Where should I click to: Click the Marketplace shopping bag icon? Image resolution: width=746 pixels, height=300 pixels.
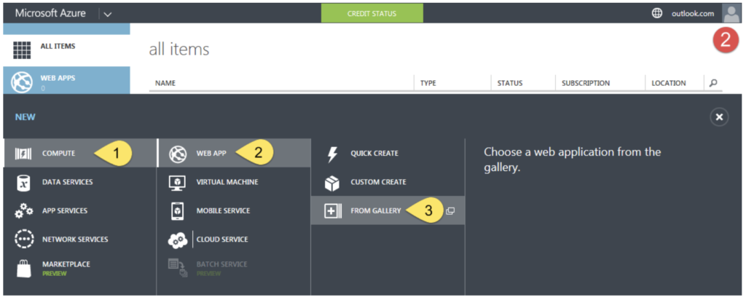(x=23, y=268)
